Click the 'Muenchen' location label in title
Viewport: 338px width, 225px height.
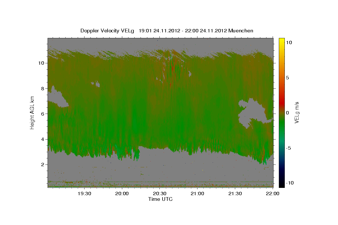[241, 31]
